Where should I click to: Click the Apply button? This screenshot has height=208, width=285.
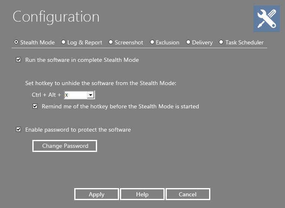[97, 194]
